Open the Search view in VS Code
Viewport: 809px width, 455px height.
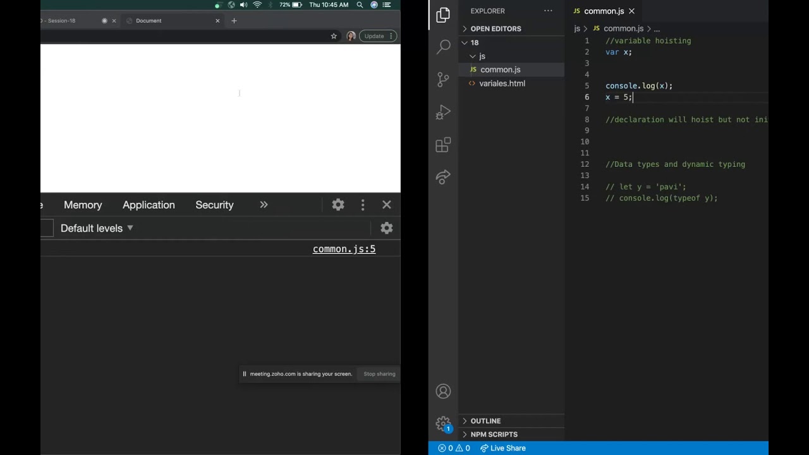tap(443, 46)
